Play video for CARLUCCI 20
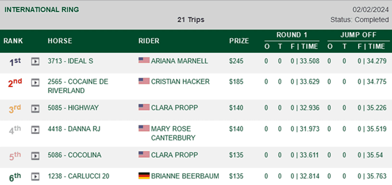The height and width of the screenshot is (185, 392). 35,177
